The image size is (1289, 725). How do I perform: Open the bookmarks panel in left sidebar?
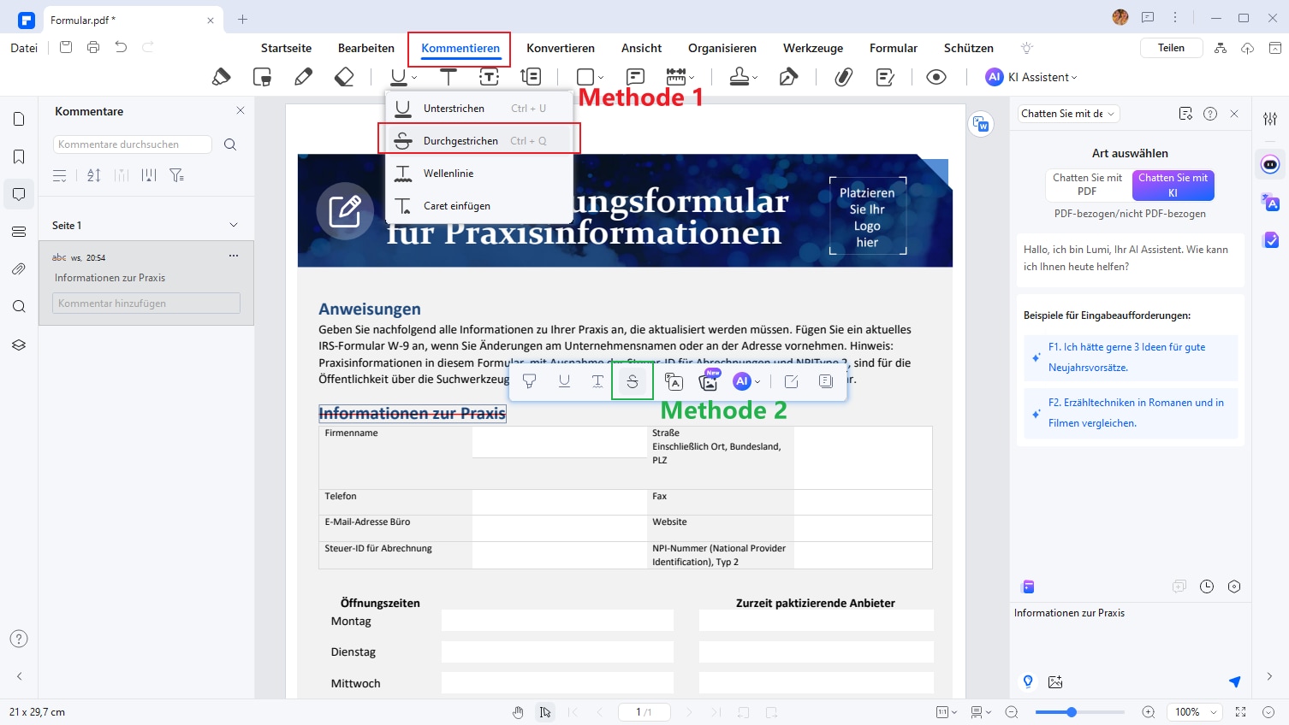coord(19,156)
